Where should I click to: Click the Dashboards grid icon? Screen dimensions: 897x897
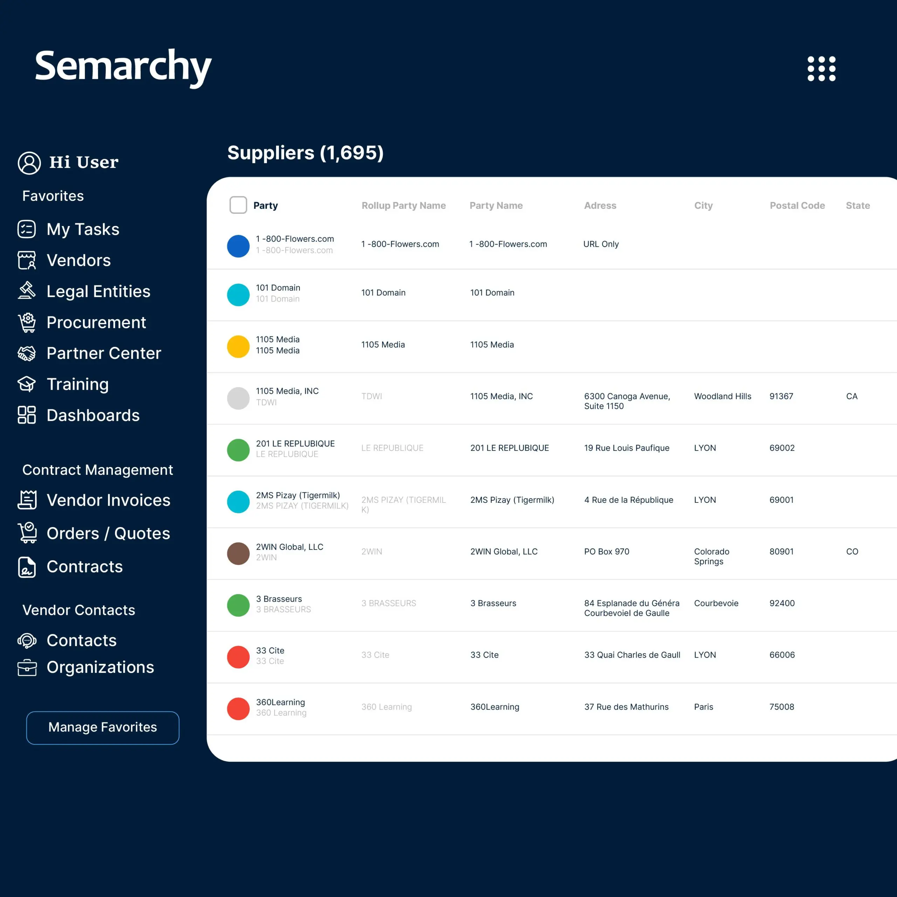tap(27, 415)
